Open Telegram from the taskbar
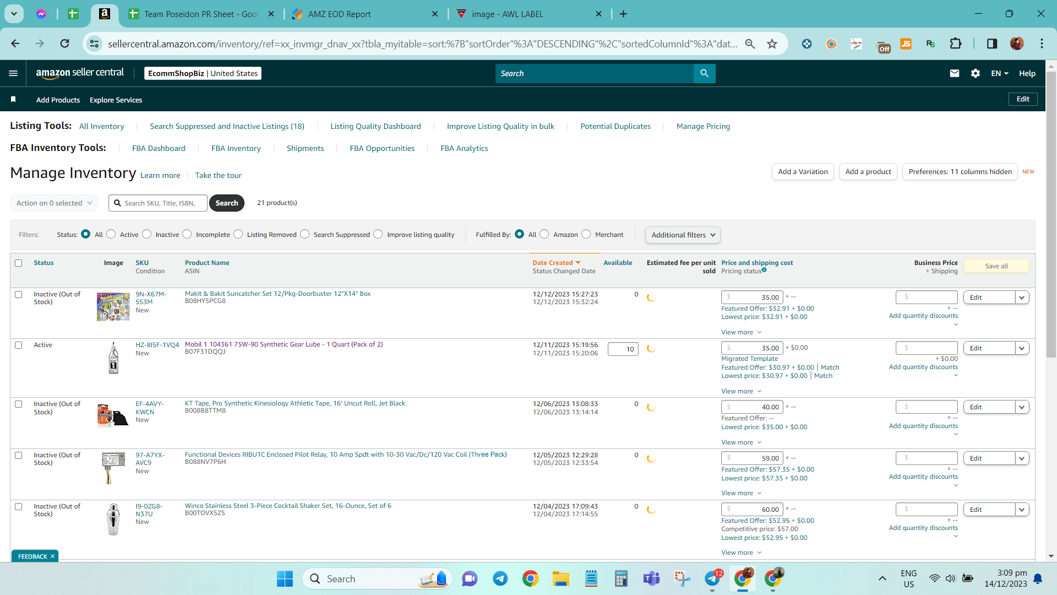 [500, 578]
